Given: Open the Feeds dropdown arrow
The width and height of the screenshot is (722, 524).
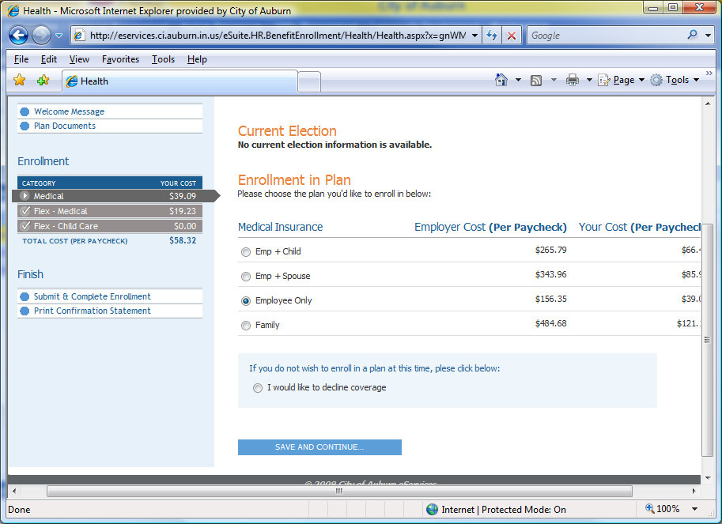Looking at the screenshot, I should click(554, 80).
